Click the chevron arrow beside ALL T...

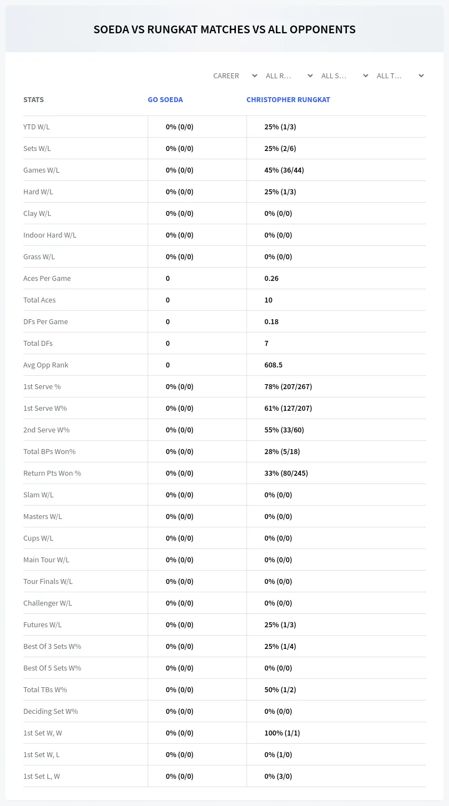pyautogui.click(x=421, y=75)
